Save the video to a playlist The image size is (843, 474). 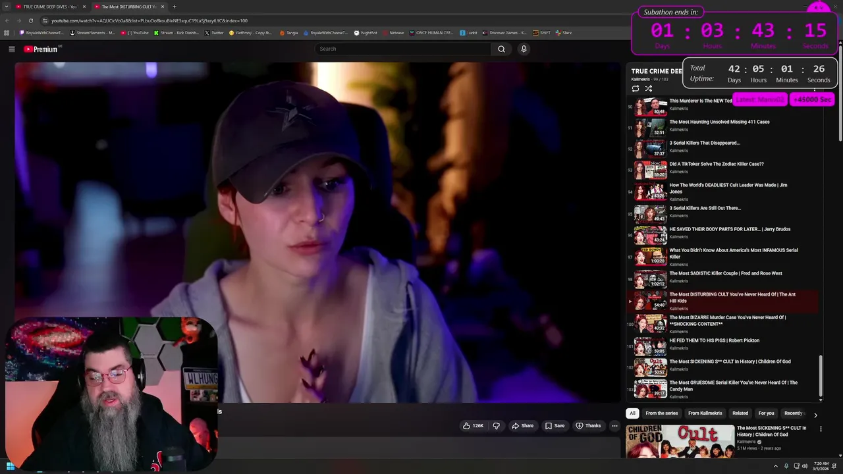pyautogui.click(x=555, y=426)
